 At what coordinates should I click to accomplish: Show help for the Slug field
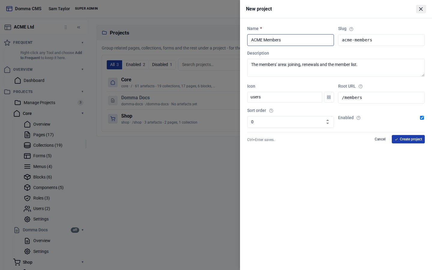(351, 29)
